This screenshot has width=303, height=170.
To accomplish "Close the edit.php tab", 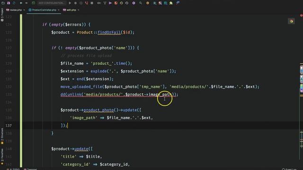I will coord(79,10).
